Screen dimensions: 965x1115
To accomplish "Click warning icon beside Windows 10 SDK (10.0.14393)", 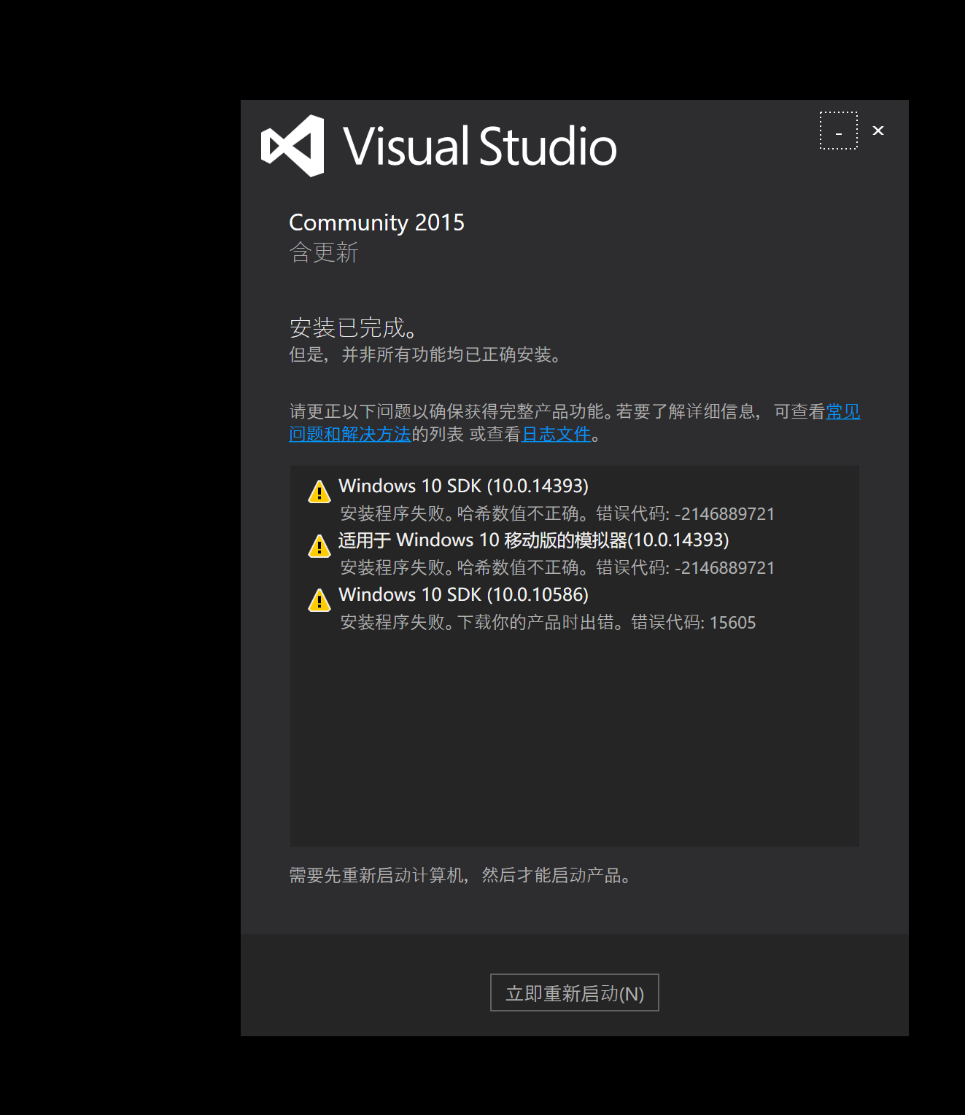I will coord(319,492).
